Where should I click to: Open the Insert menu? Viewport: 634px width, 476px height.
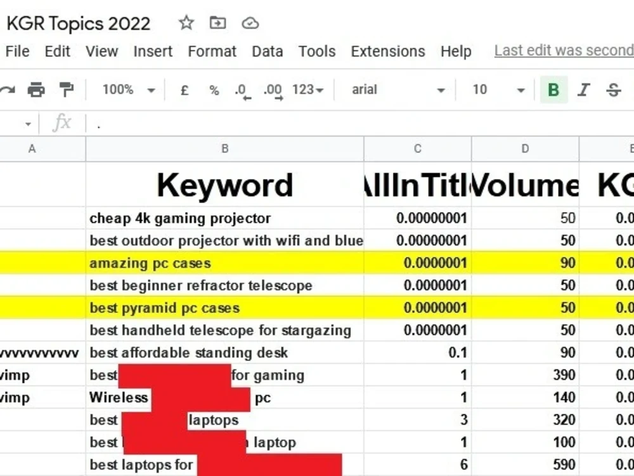coord(153,51)
